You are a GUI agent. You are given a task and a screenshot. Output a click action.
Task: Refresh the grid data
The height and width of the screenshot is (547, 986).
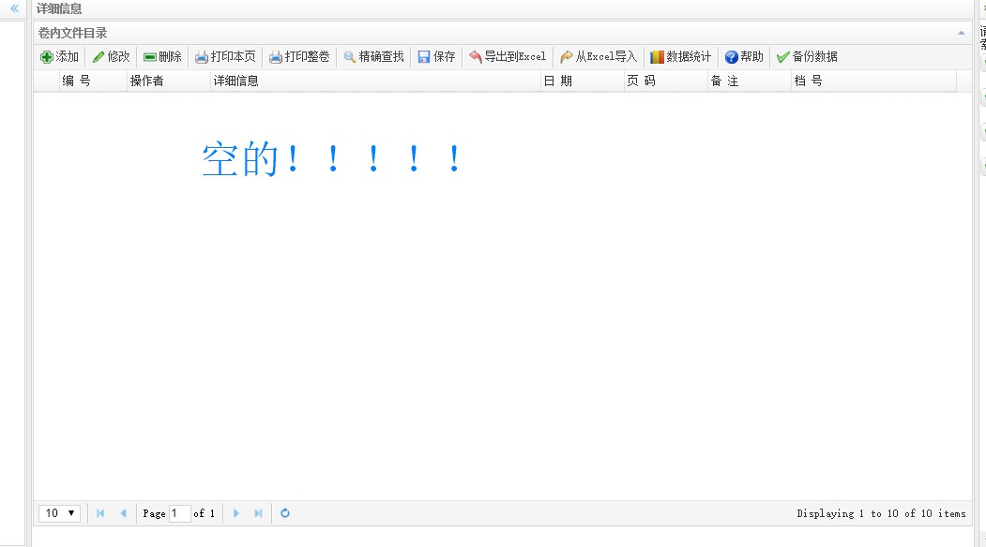[x=285, y=513]
